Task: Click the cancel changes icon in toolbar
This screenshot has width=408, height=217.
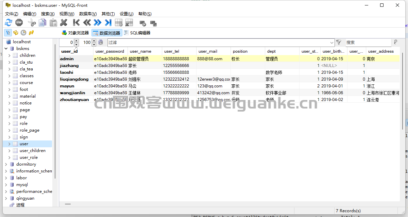Action: [x=153, y=23]
